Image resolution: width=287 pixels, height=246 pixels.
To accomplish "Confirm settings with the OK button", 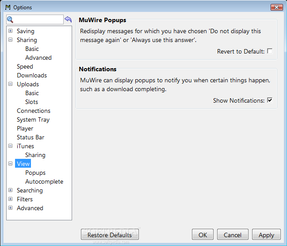I will [x=203, y=234].
